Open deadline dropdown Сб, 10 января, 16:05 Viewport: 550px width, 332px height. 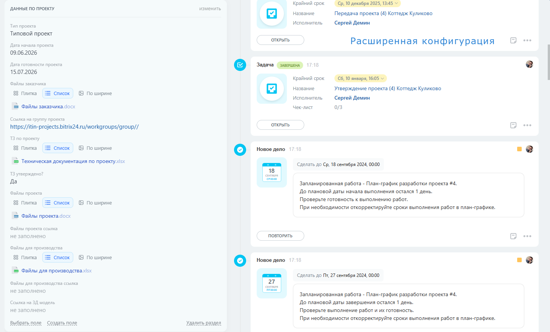pyautogui.click(x=361, y=78)
